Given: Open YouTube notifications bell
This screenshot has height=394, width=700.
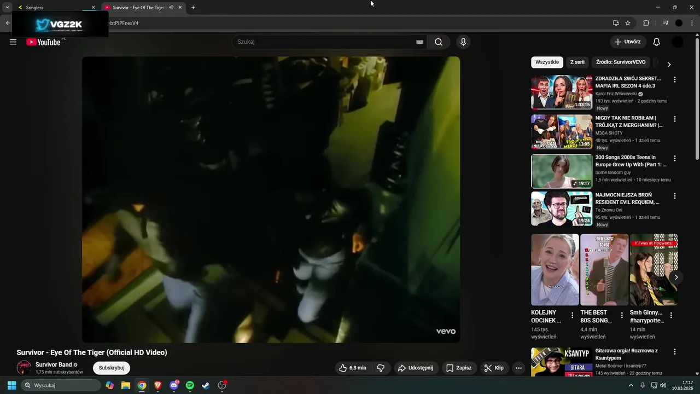Looking at the screenshot, I should coord(657,42).
